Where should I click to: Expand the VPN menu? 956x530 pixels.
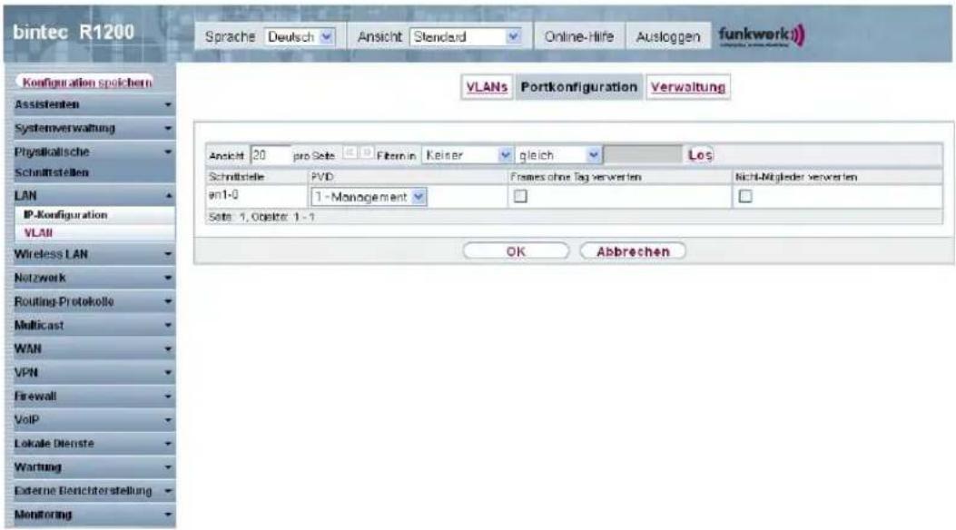click(90, 372)
